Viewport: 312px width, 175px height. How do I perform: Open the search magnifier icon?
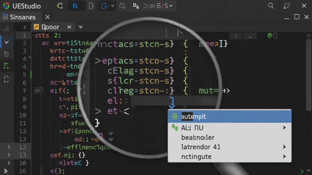tap(271, 6)
